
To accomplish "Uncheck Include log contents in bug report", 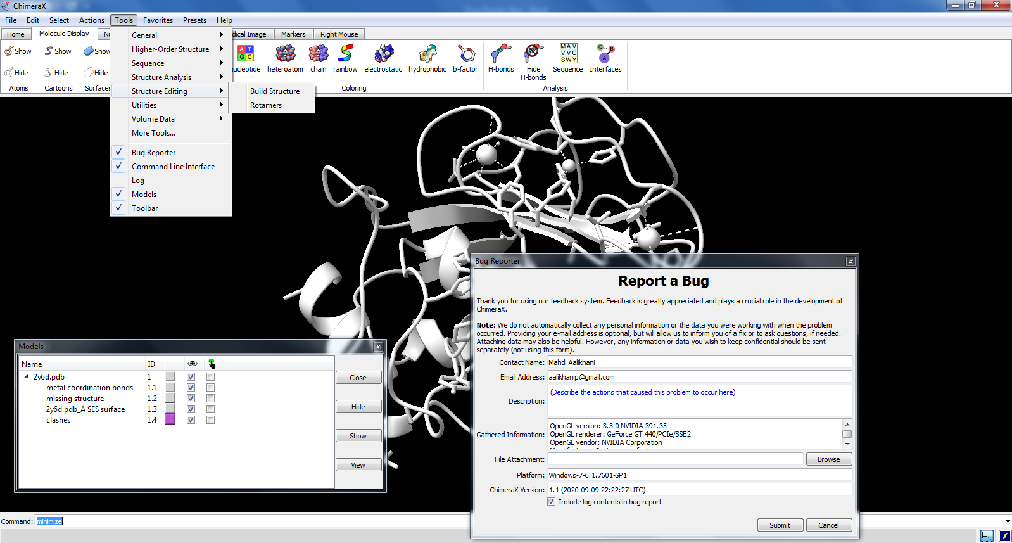I will click(x=552, y=502).
